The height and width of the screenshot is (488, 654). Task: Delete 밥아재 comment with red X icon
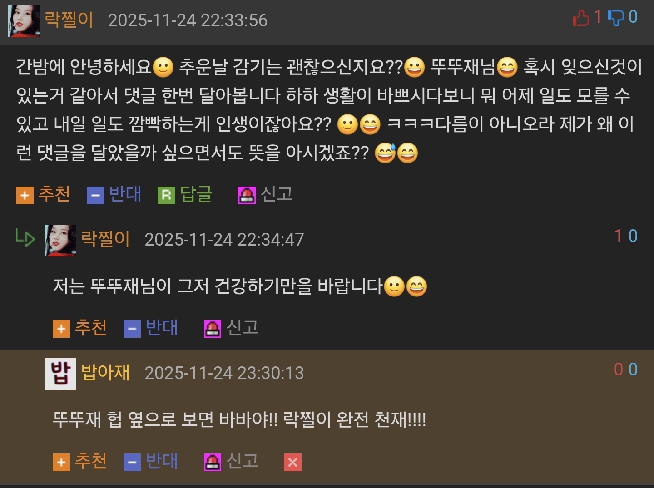point(292,462)
